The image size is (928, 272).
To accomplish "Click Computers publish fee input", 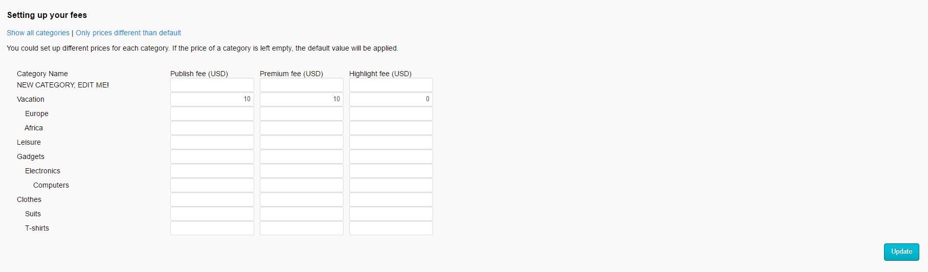I will (x=212, y=185).
